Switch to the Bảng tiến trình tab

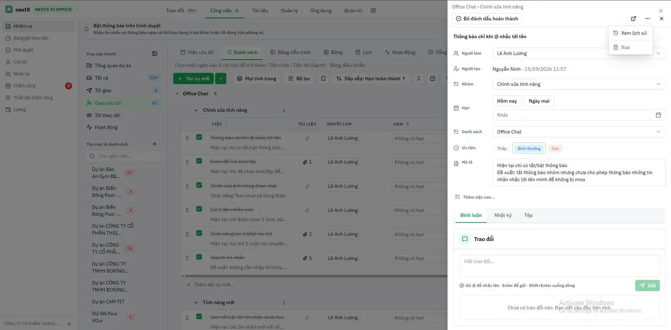(x=291, y=52)
